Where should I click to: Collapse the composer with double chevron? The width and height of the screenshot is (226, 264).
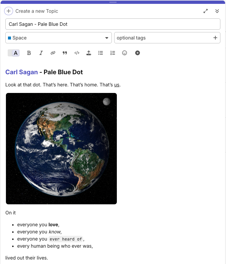point(217,11)
